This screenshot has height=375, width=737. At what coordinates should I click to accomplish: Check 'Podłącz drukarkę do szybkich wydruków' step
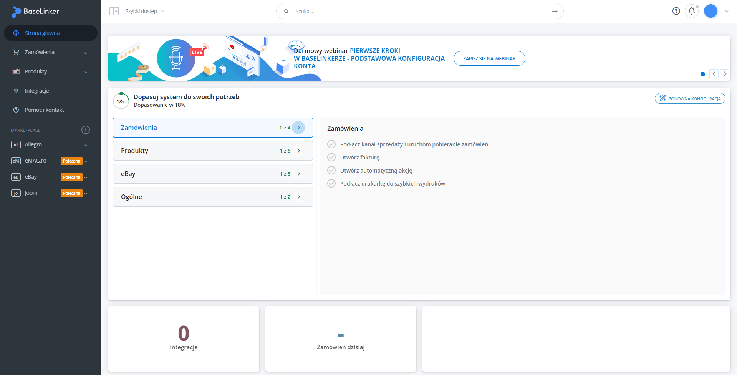click(x=331, y=183)
